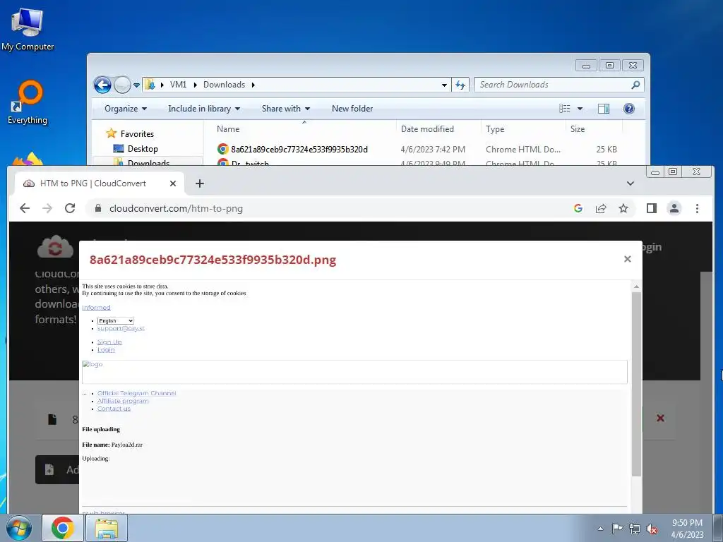Click Official Telegram Channel link
723x542 pixels.
point(136,393)
